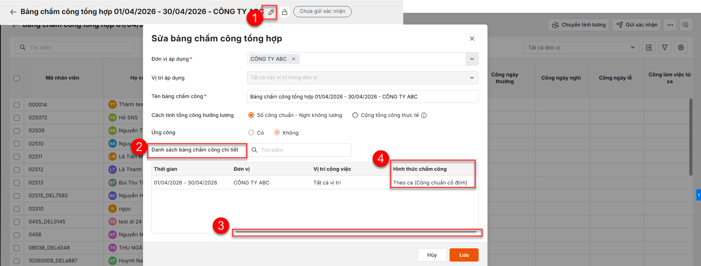Click the lock icon beside the title
Viewport: 701px width, 266px height.
click(x=284, y=12)
